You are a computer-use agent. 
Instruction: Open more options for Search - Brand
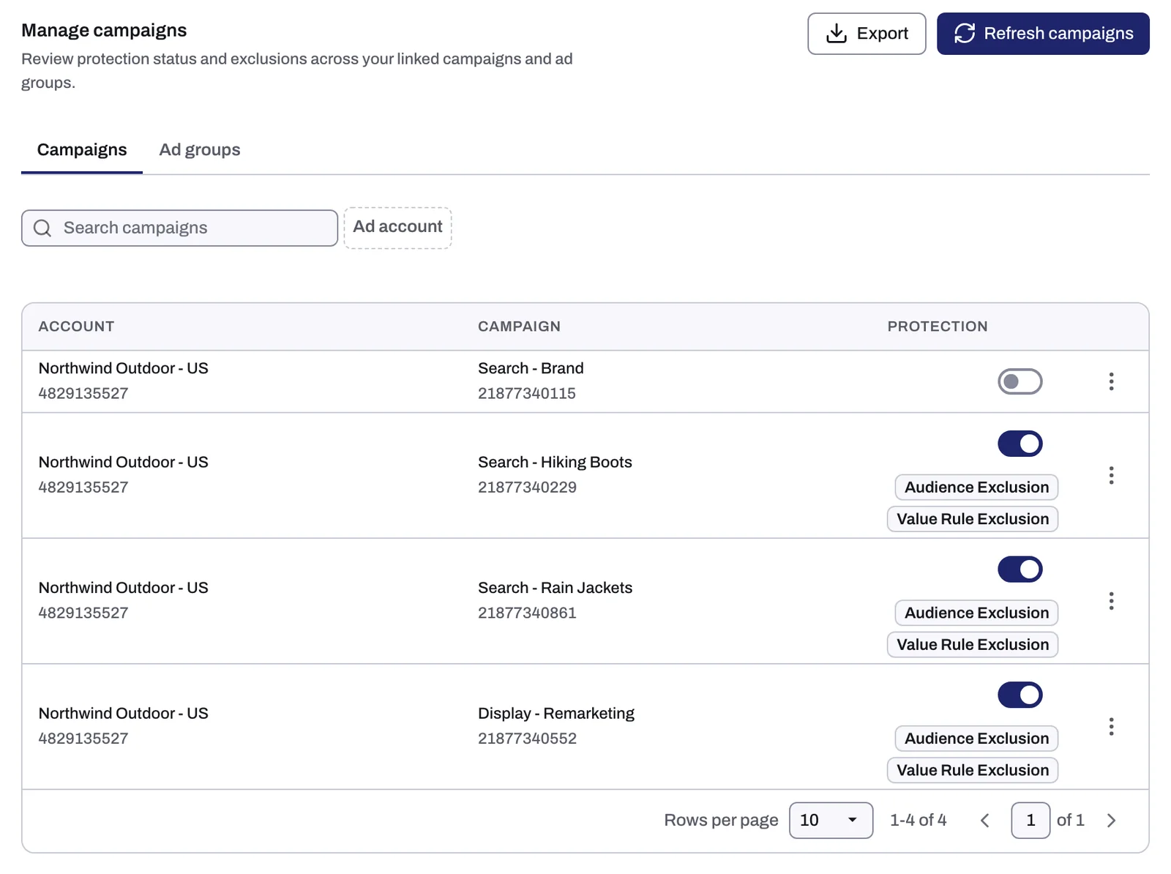(1111, 381)
